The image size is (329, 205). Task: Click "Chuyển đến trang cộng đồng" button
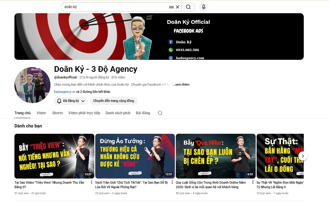pos(114,101)
